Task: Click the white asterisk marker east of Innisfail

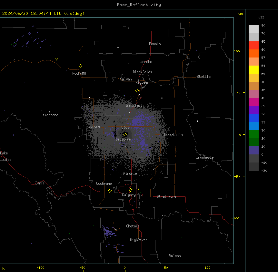Action: pyautogui.click(x=162, y=98)
